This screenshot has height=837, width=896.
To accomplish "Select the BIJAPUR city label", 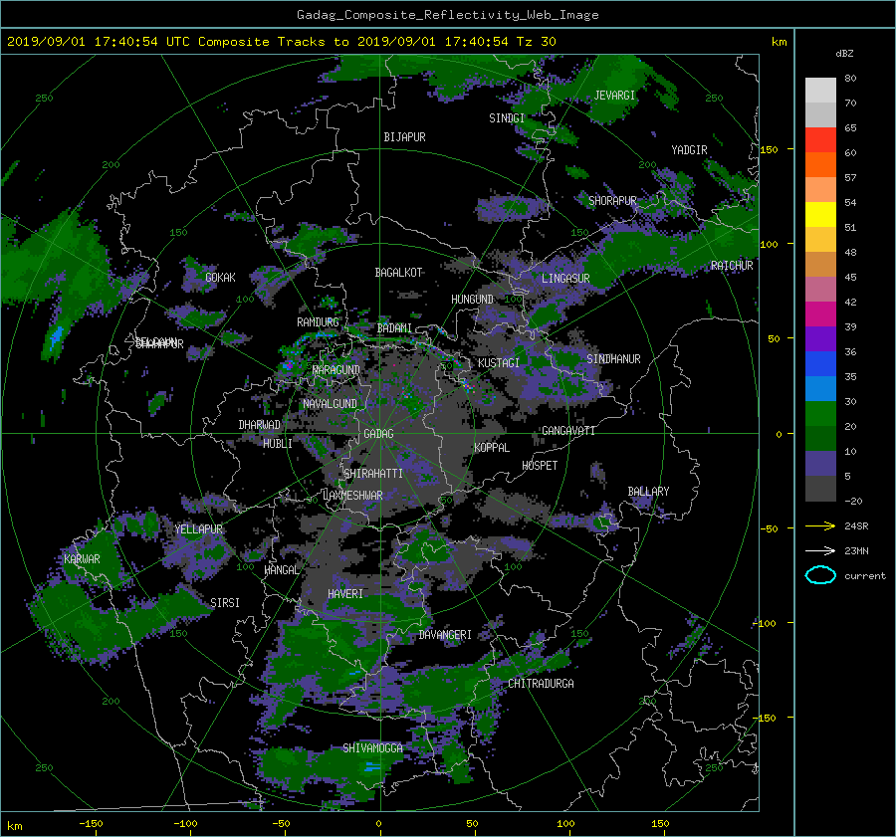I will click(404, 137).
